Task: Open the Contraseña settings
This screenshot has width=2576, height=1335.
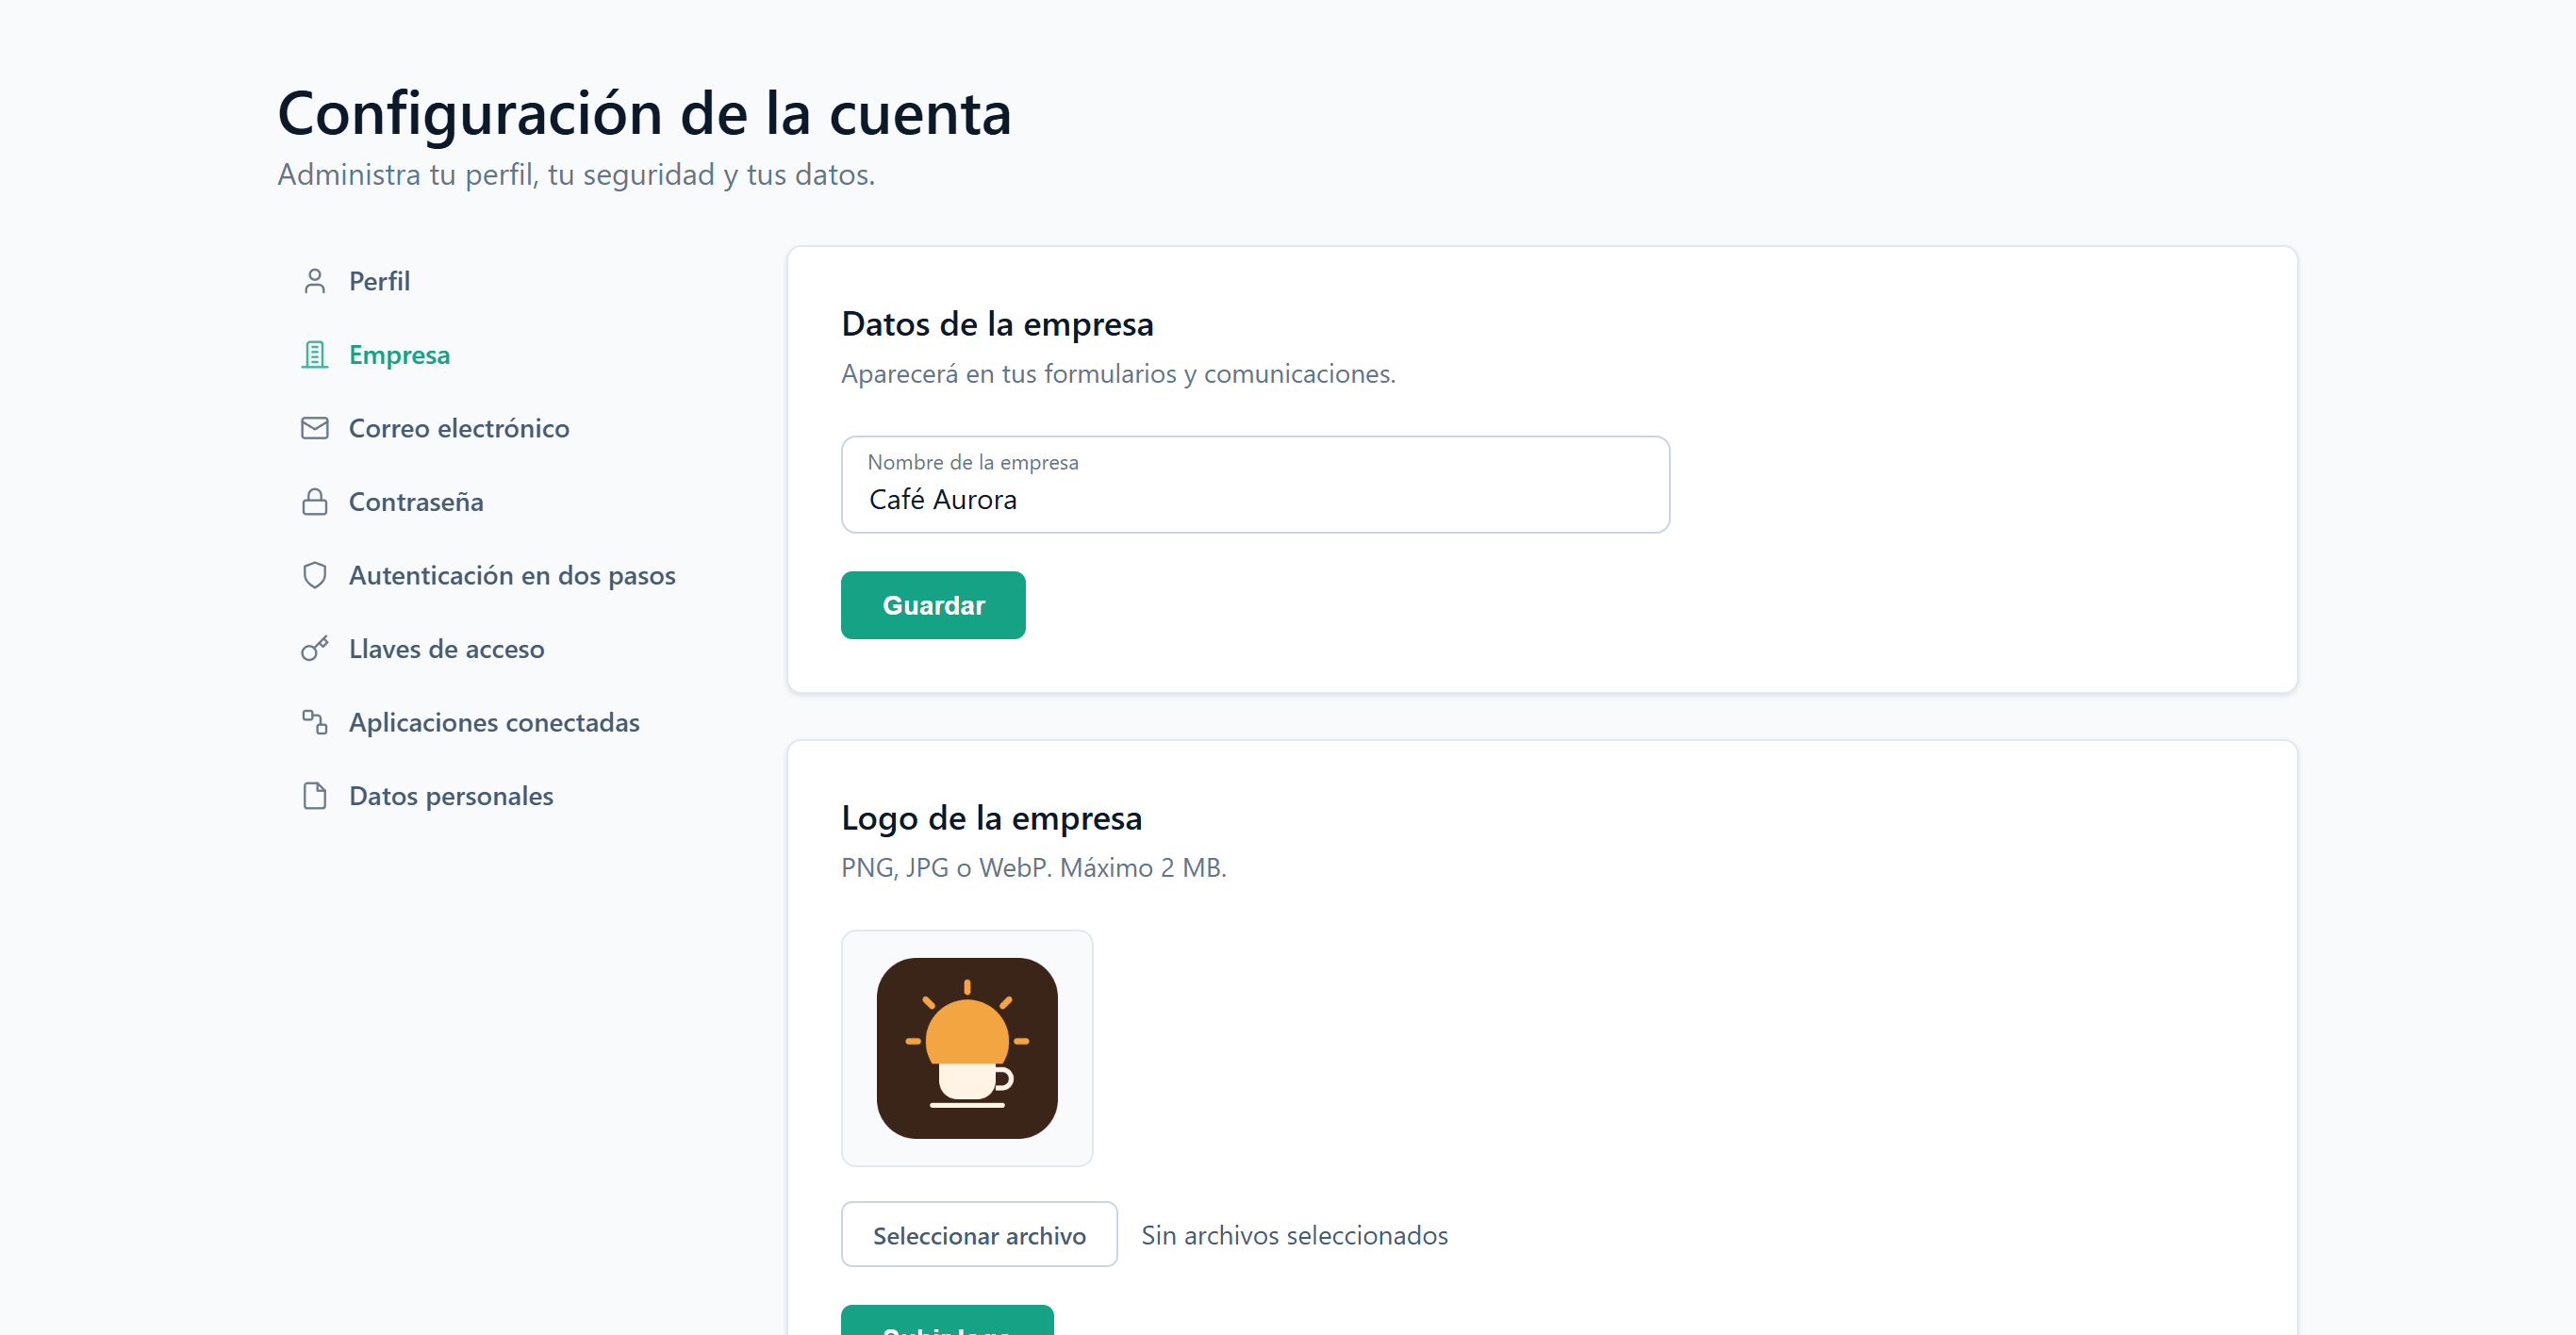Action: pyautogui.click(x=415, y=502)
